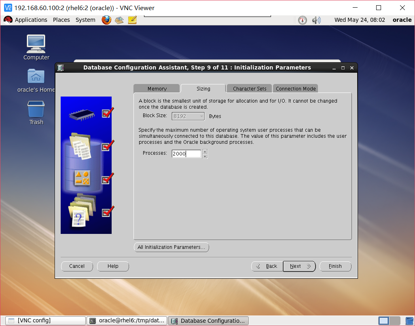Switch to the Memory tab
This screenshot has height=326, width=415.
tap(157, 88)
